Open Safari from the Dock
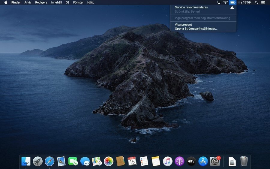Image resolution: width=270 pixels, height=169 pixels. (x=49, y=161)
